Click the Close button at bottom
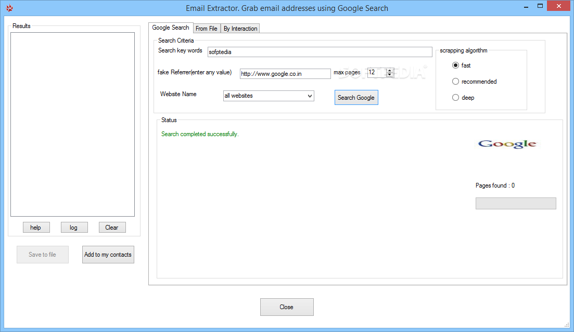This screenshot has height=332, width=574. pyautogui.click(x=287, y=307)
